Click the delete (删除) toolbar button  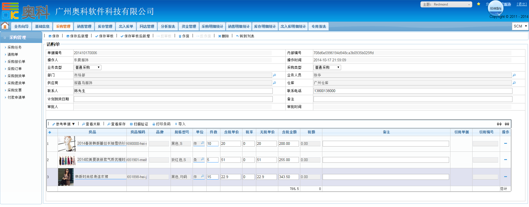click(223, 36)
